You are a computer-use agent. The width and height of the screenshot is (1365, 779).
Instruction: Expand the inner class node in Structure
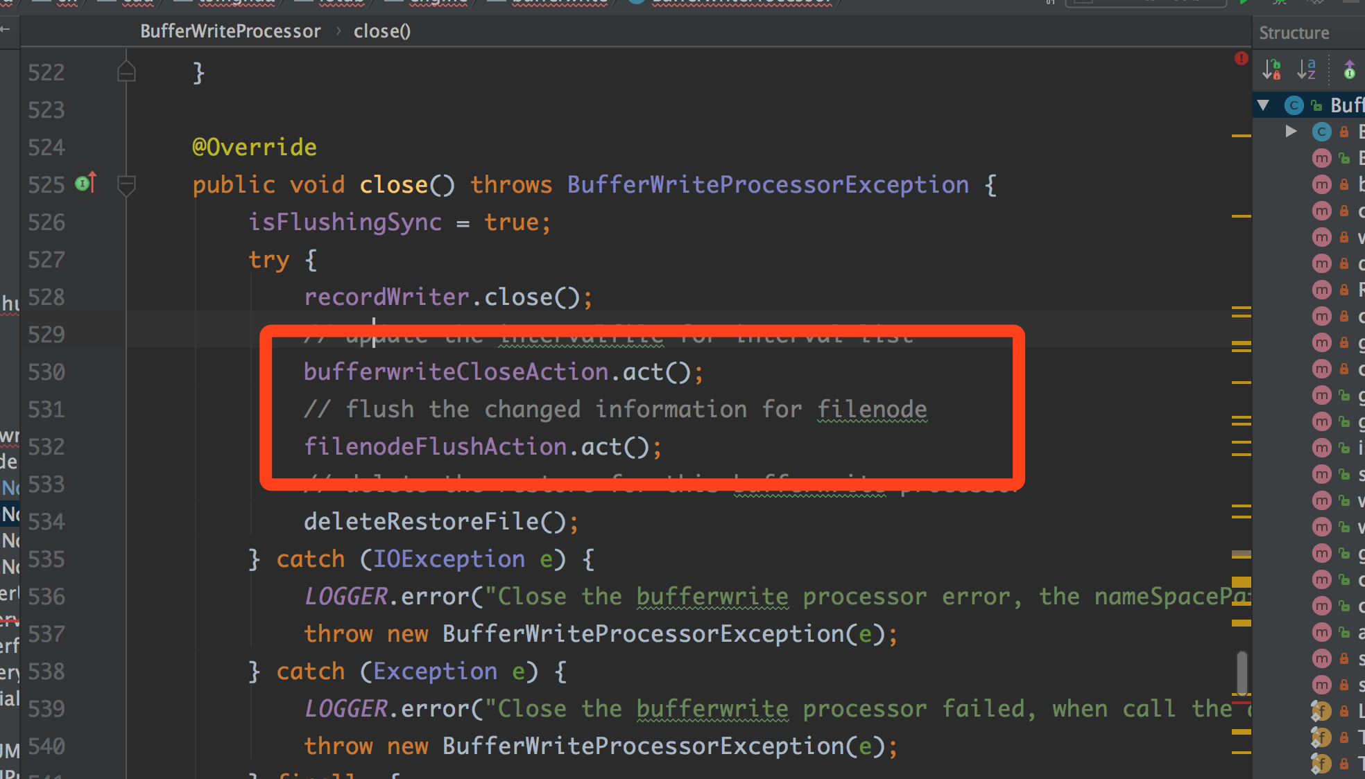1291,131
